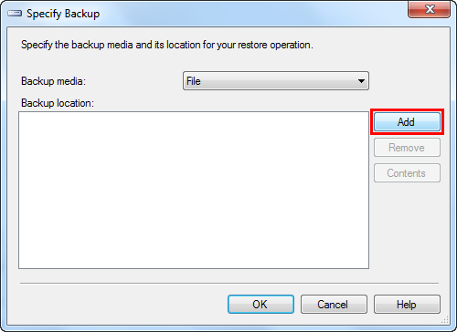Cancel the Specify Backup dialog
The height and width of the screenshot is (332, 457).
coord(334,304)
